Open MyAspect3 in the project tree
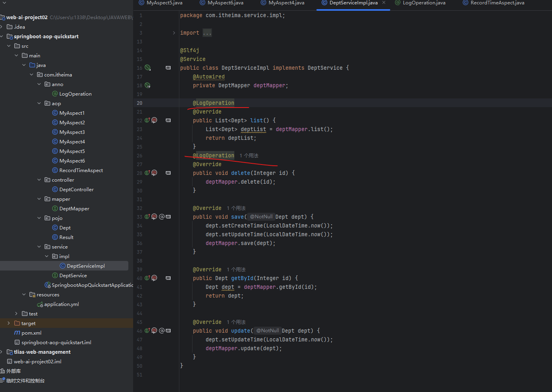The height and width of the screenshot is (392, 552). 69,132
